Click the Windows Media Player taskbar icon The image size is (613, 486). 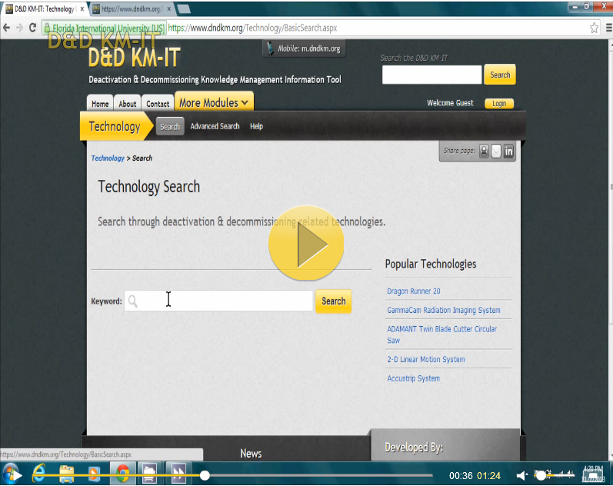94,473
